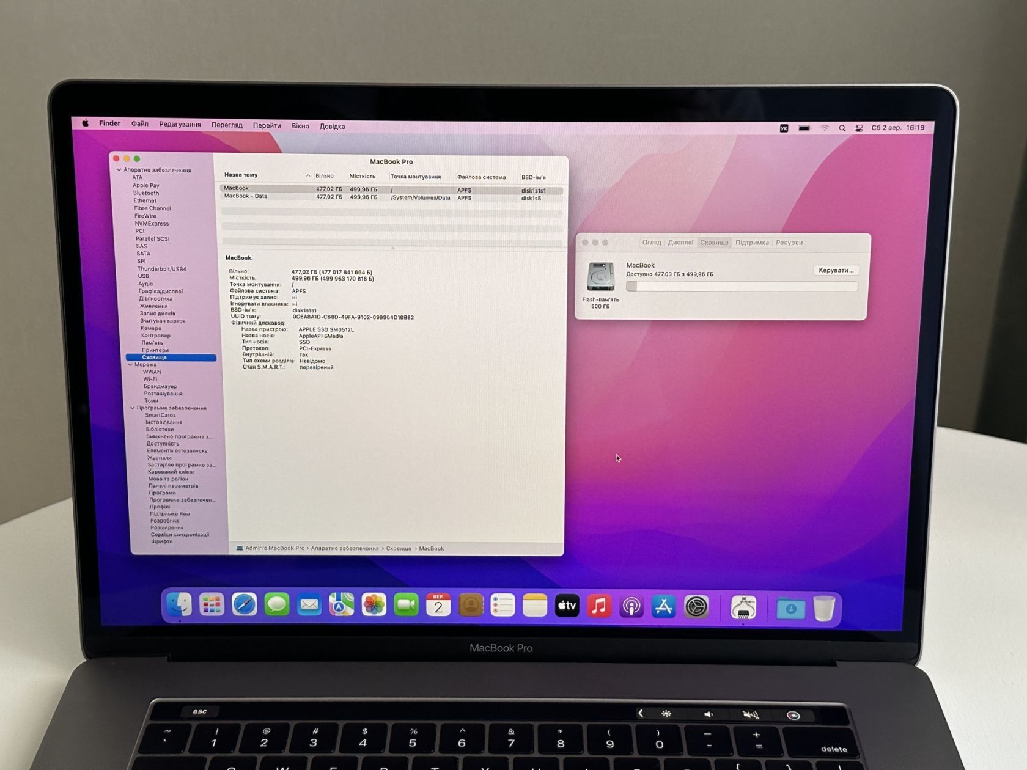Launch Music from the Dock
This screenshot has width=1027, height=770.
coord(599,606)
